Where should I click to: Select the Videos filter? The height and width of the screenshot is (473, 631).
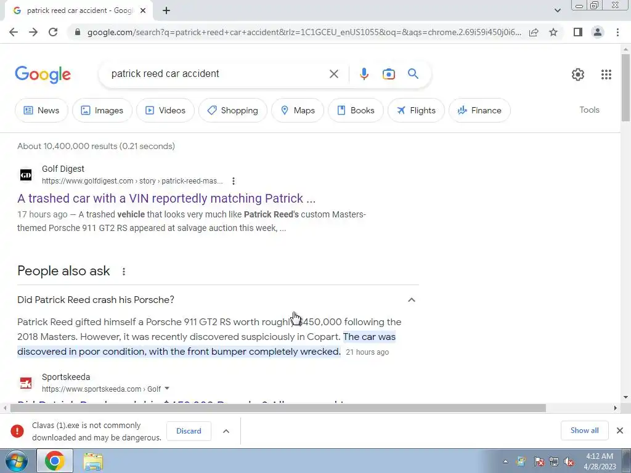pyautogui.click(x=165, y=110)
